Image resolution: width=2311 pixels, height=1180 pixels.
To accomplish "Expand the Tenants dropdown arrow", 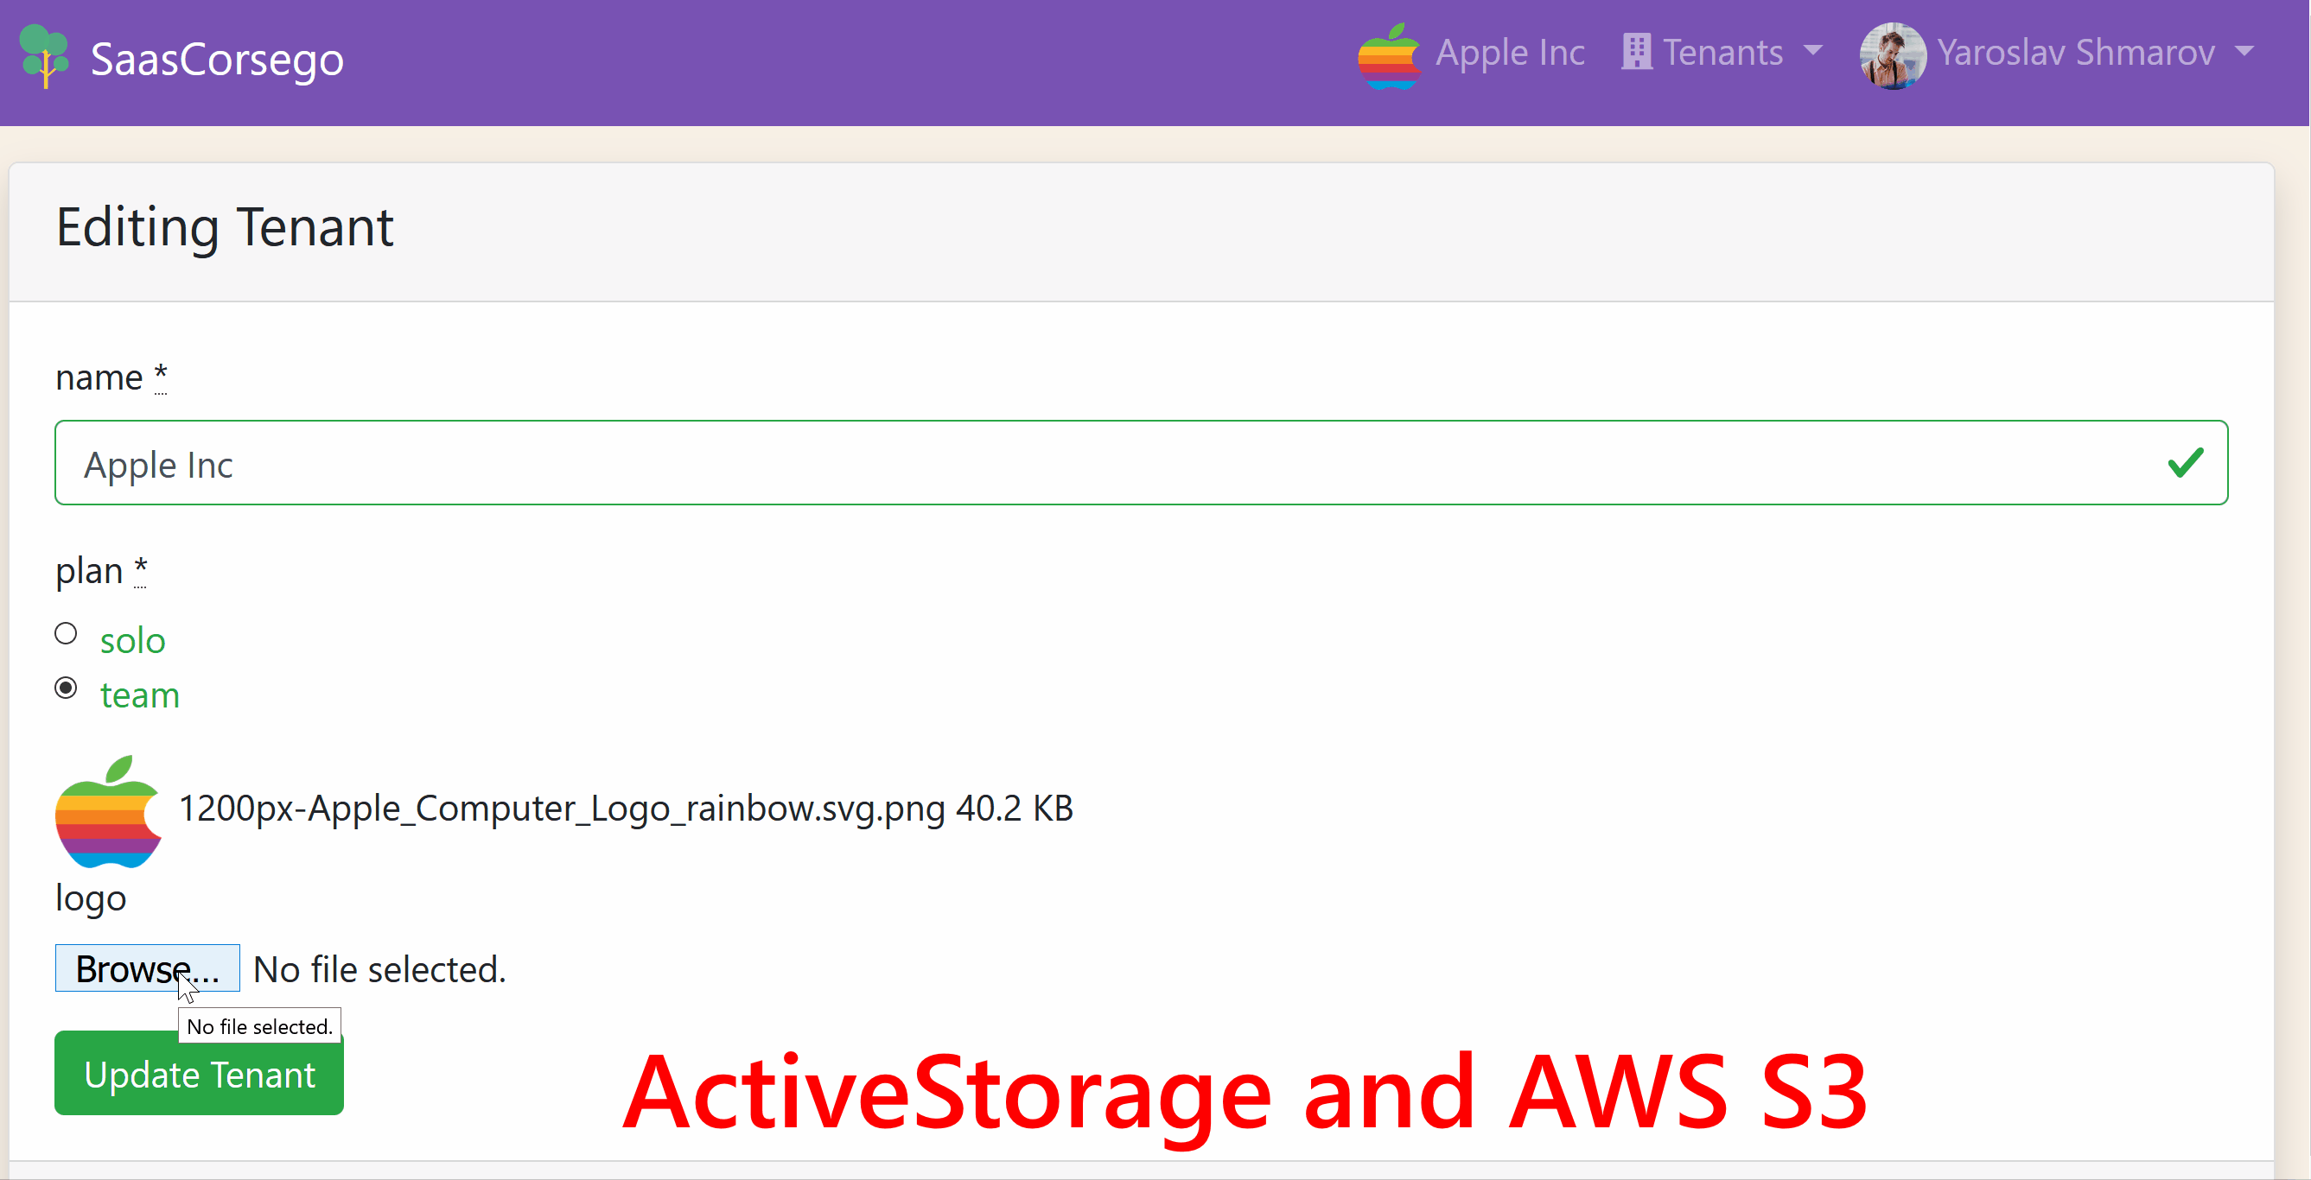I will point(1813,51).
